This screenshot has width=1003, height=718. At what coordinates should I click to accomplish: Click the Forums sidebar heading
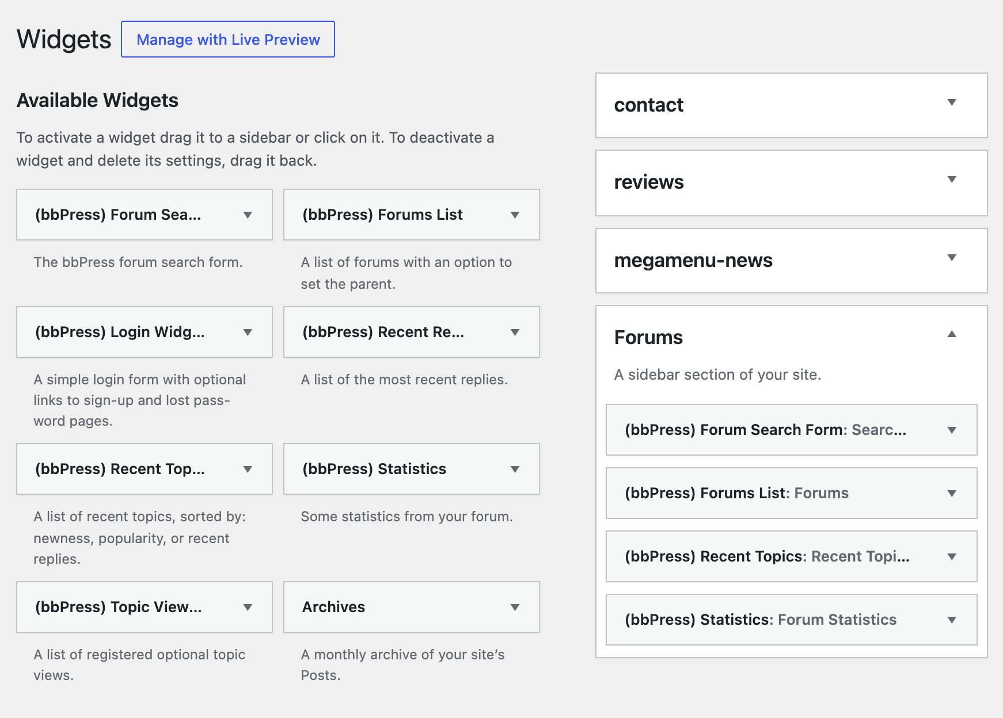click(648, 337)
